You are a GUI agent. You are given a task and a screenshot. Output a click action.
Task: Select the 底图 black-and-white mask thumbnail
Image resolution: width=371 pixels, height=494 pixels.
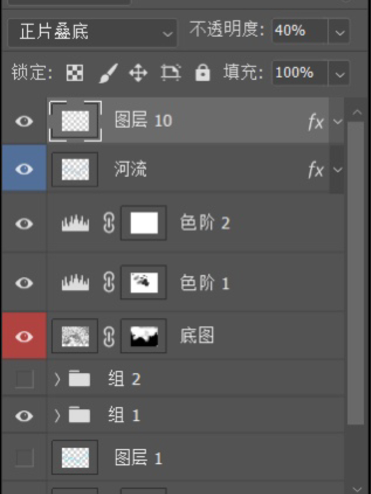coord(144,336)
